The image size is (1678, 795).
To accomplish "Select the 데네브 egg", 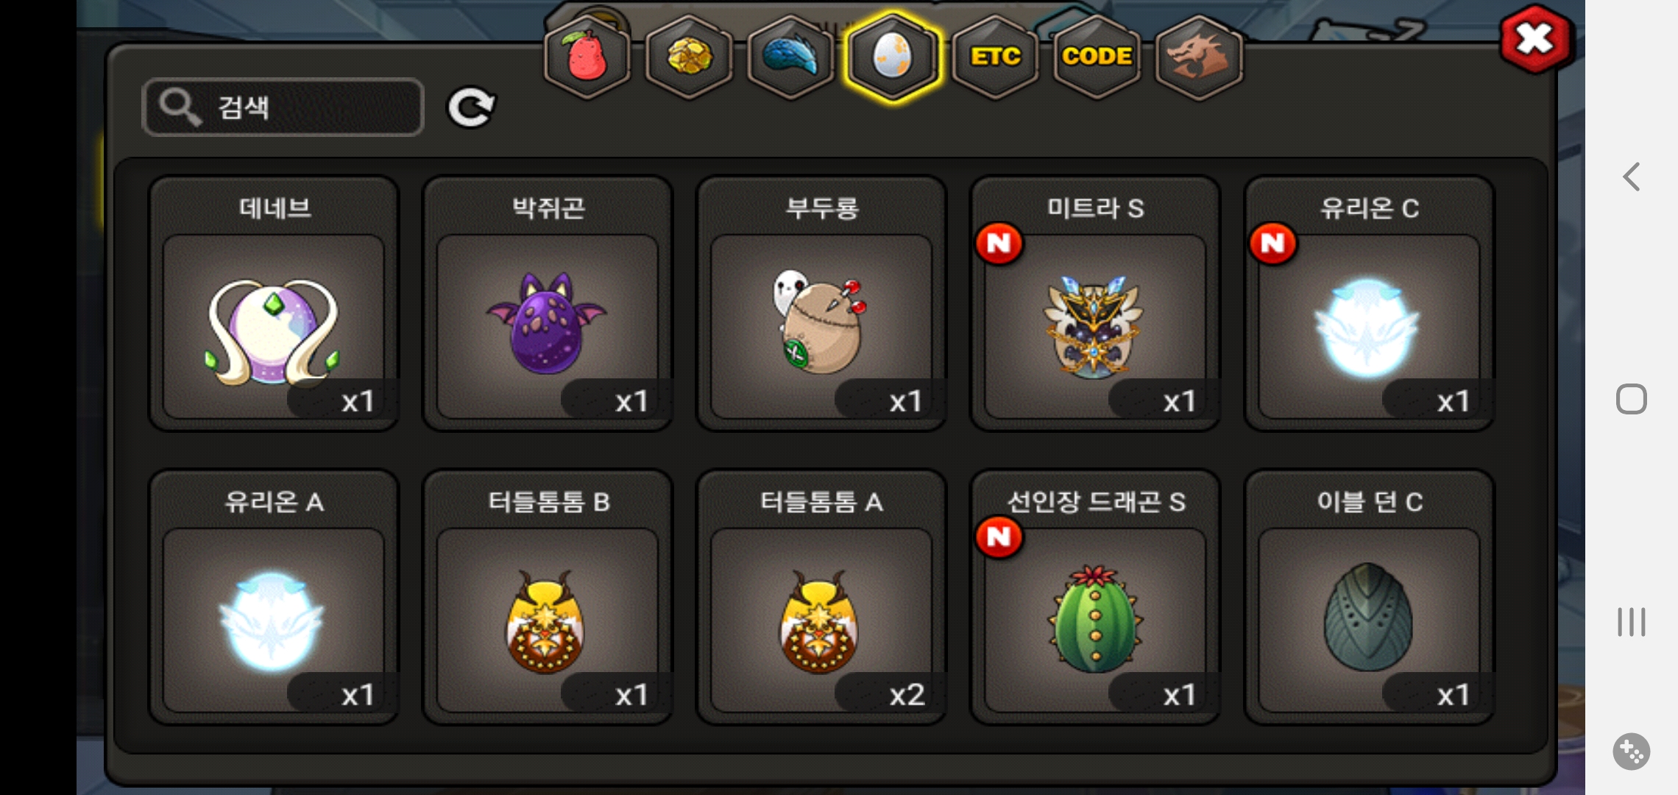I will tap(274, 303).
